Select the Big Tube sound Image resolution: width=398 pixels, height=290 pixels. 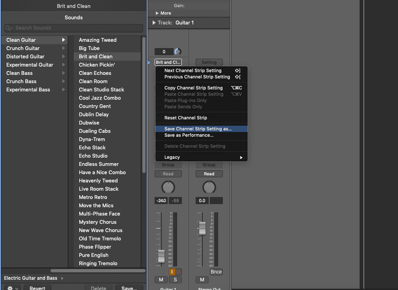point(107,48)
